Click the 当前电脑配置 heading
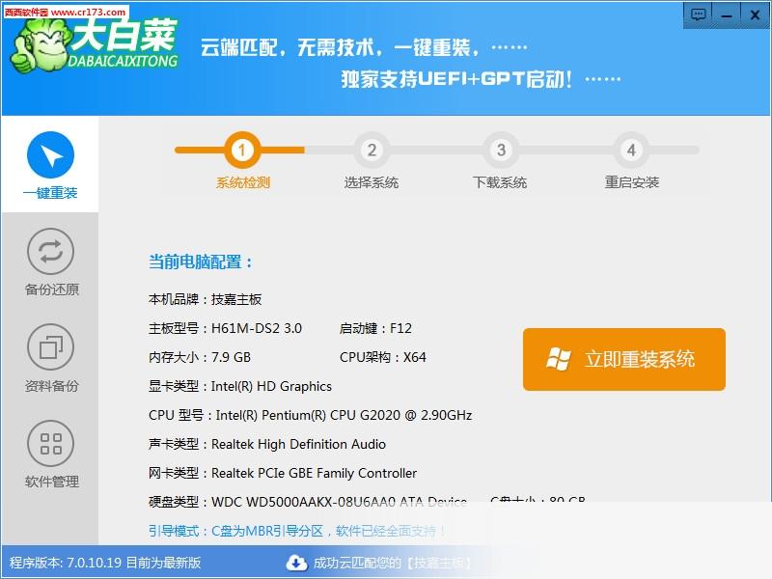Image resolution: width=772 pixels, height=579 pixels. point(201,262)
